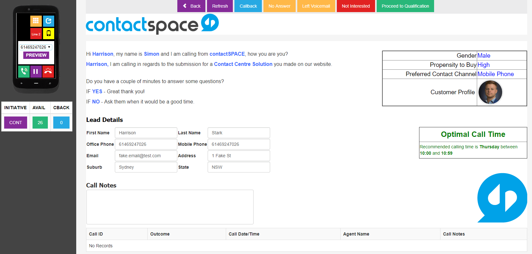This screenshot has width=532, height=254.
Task: Click the Lead Details heading
Action: tap(105, 120)
